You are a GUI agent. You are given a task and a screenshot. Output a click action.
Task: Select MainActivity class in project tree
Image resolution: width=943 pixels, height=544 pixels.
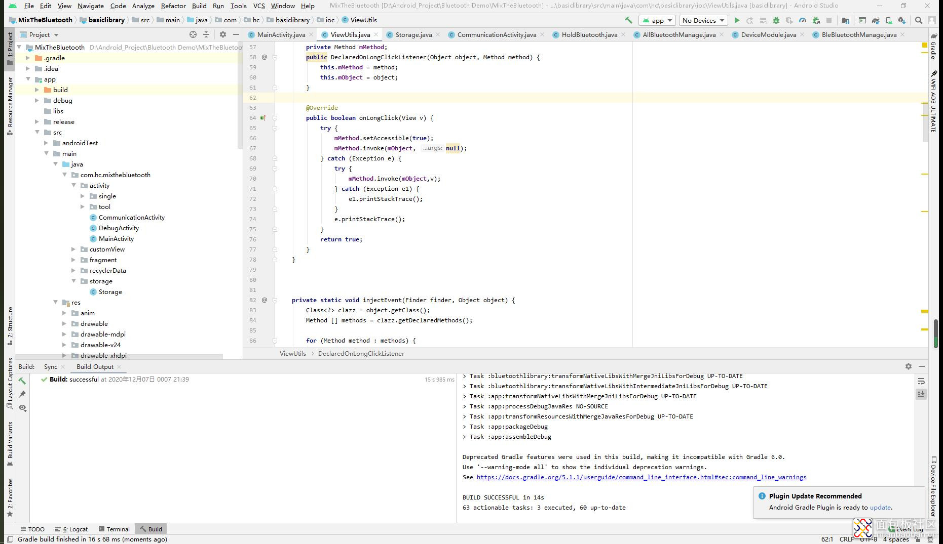(116, 238)
